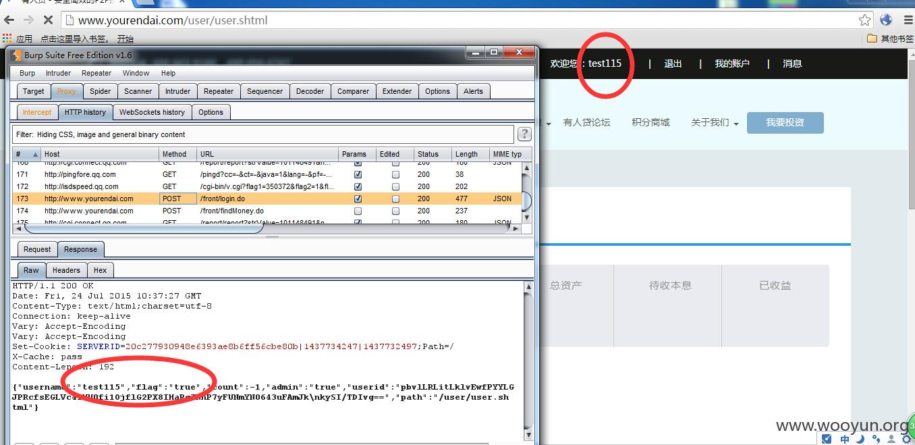
Task: Stop page loading with the X button
Action: point(48,20)
